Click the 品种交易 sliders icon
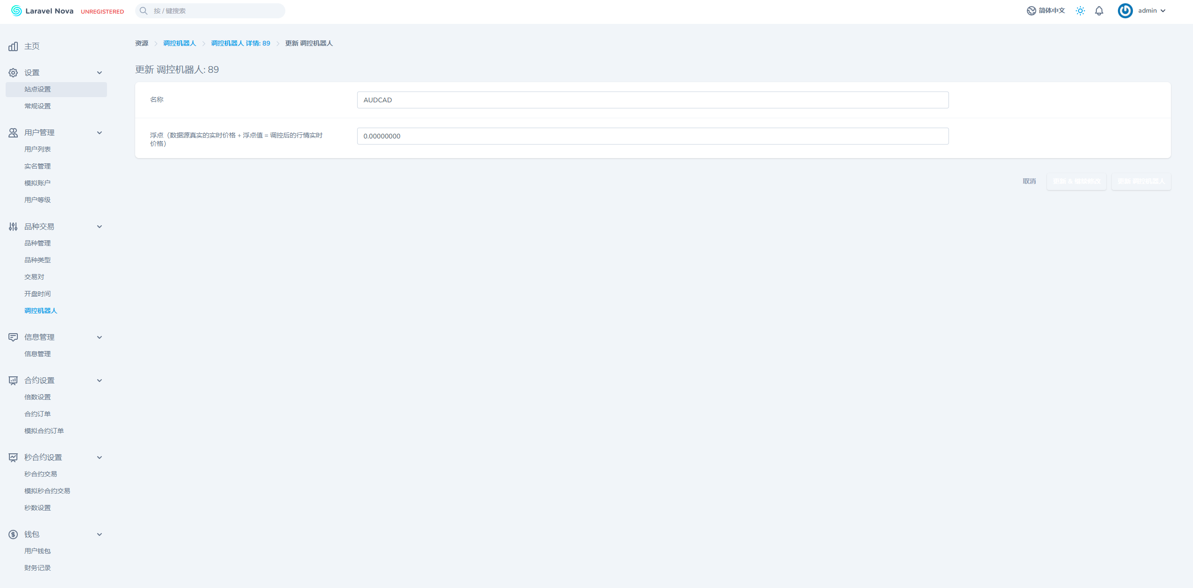This screenshot has width=1193, height=588. (x=13, y=227)
